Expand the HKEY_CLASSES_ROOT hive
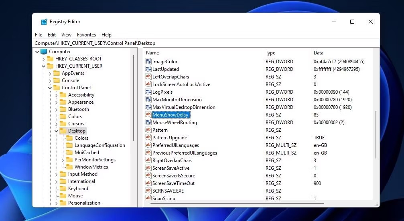This screenshot has height=221, width=404. (x=44, y=59)
